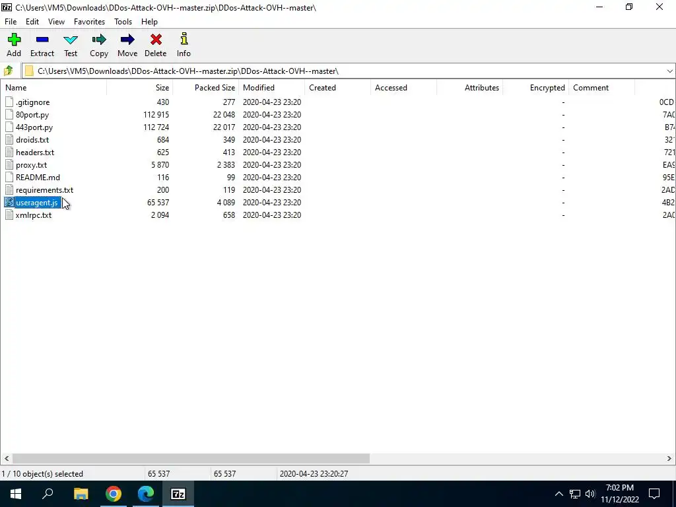The height and width of the screenshot is (507, 676).
Task: Open the volume speaker tray icon
Action: click(x=591, y=494)
